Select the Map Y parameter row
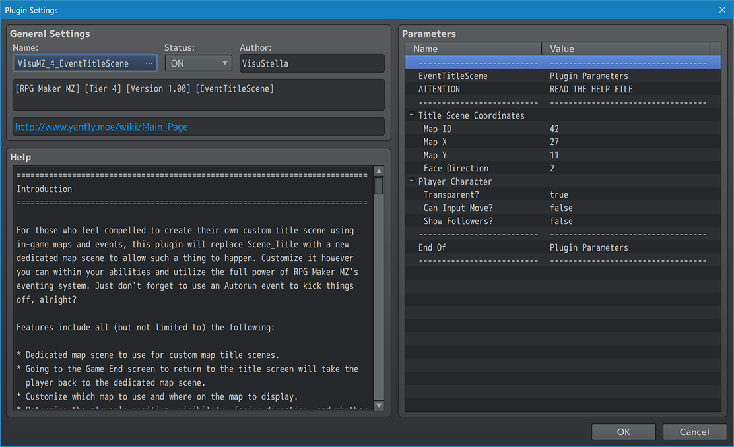This screenshot has height=447, width=734. click(x=562, y=155)
